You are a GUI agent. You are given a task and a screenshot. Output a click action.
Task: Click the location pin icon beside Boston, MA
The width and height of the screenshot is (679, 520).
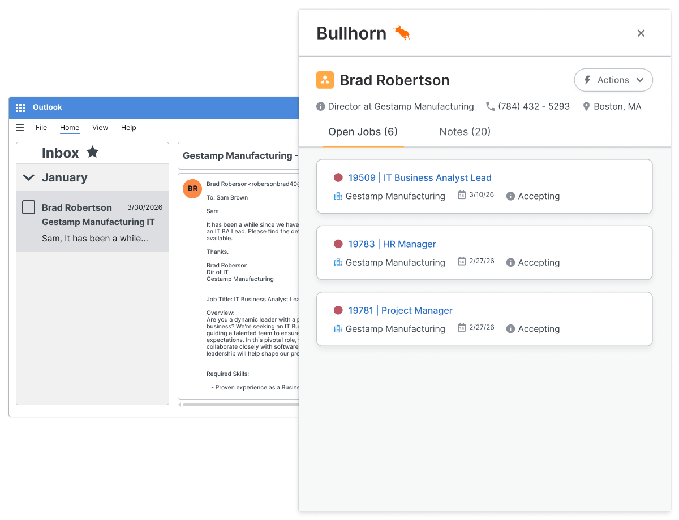point(586,106)
